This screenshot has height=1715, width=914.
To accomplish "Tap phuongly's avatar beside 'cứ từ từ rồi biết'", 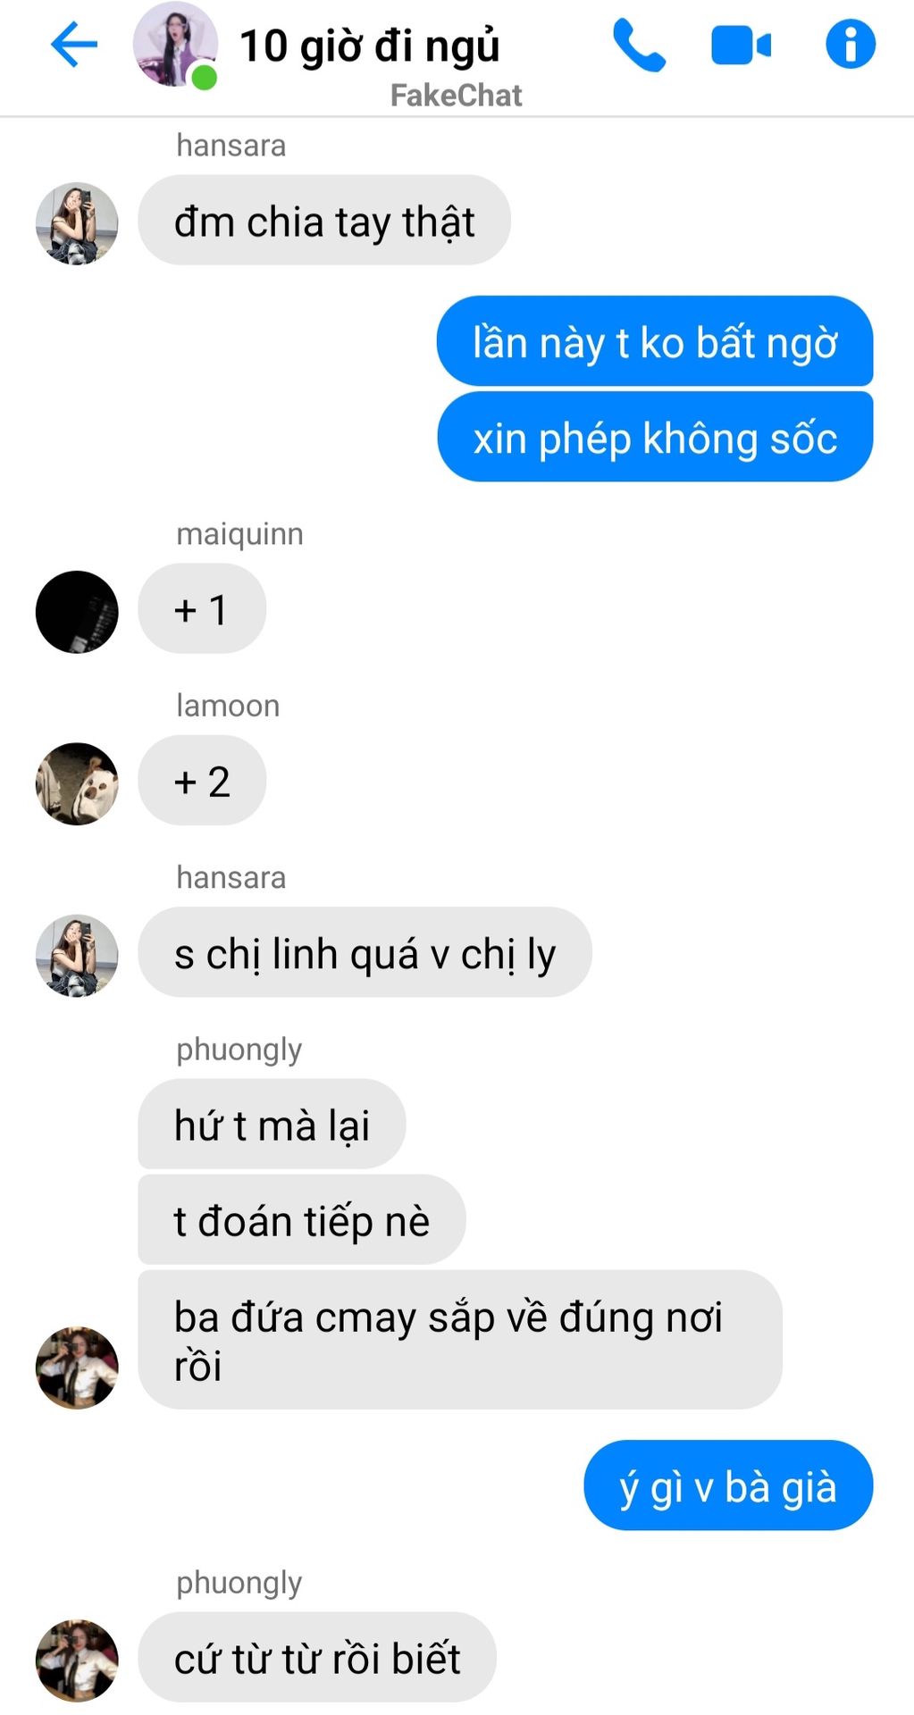I will 77,1661.
